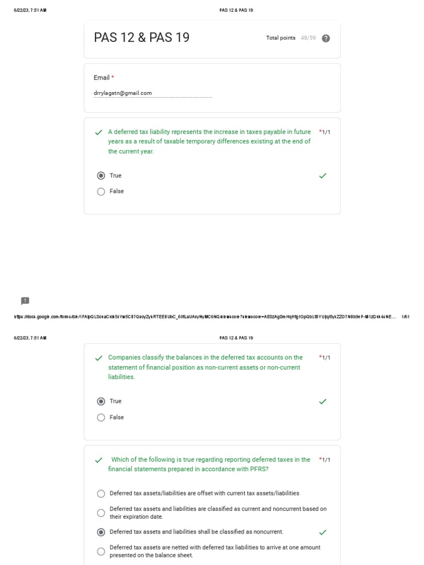Click checkmark after classified as noncurrent option

(323, 532)
